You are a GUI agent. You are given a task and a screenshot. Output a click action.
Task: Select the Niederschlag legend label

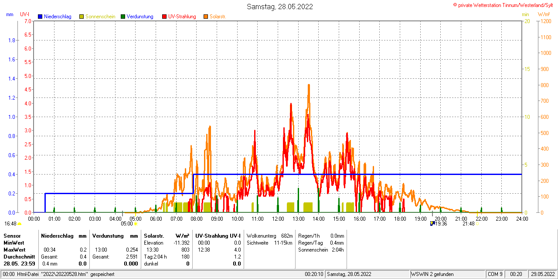coord(58,17)
